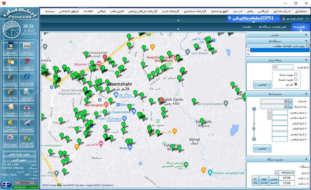Select the ویزیت نشده radio option

tap(296, 79)
